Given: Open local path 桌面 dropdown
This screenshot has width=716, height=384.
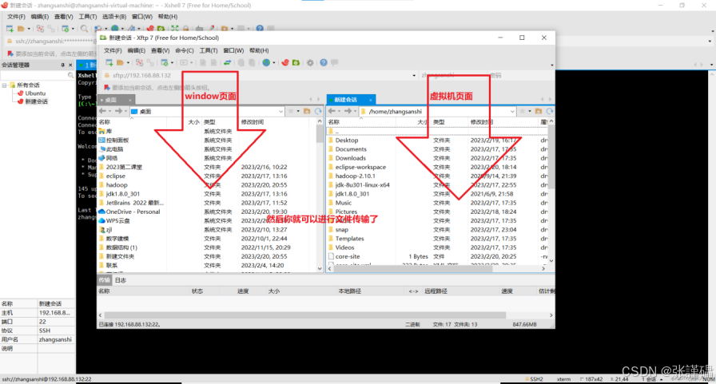Looking at the screenshot, I should 280,111.
